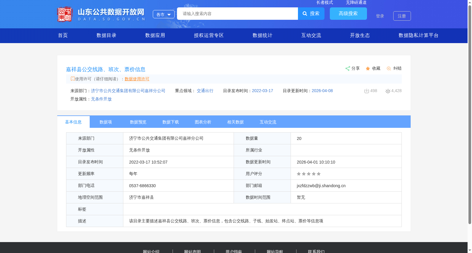The image size is (472, 253).
Task: Open the 数据预览 tab
Action: pyautogui.click(x=138, y=122)
